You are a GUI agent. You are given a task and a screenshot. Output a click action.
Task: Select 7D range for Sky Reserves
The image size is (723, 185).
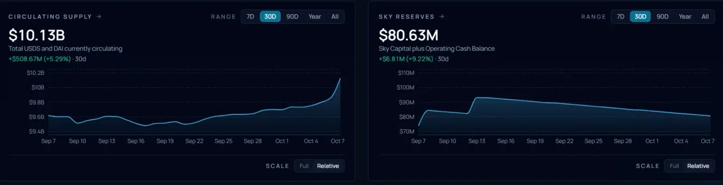point(620,17)
